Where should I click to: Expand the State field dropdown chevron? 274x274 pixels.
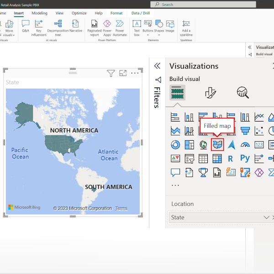tap(267, 217)
